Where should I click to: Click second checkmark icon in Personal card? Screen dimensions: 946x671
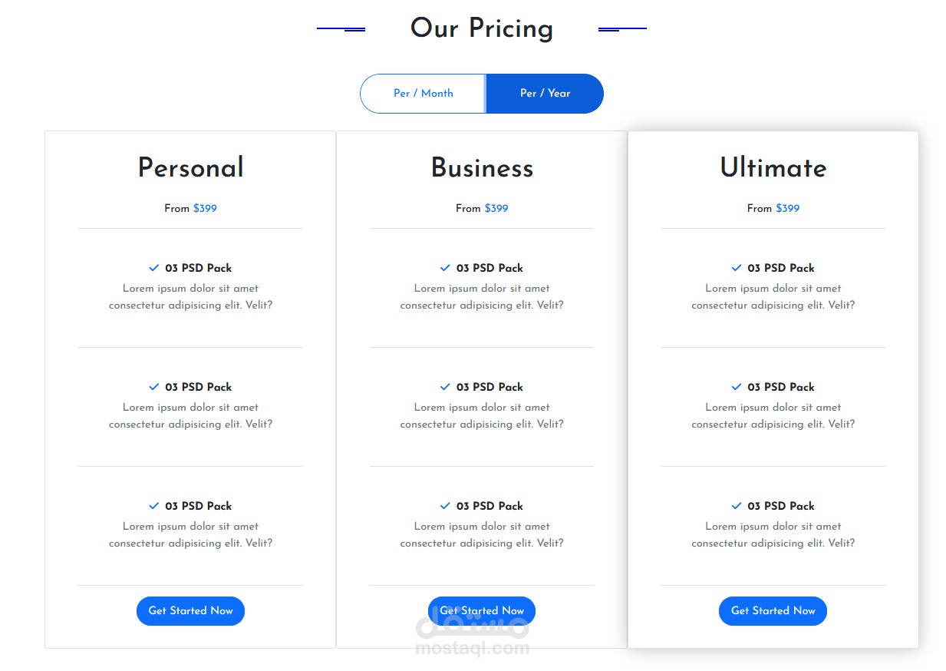(153, 387)
